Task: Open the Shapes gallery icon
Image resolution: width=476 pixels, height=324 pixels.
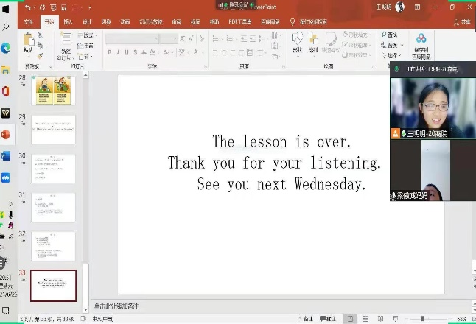Action: [297, 40]
